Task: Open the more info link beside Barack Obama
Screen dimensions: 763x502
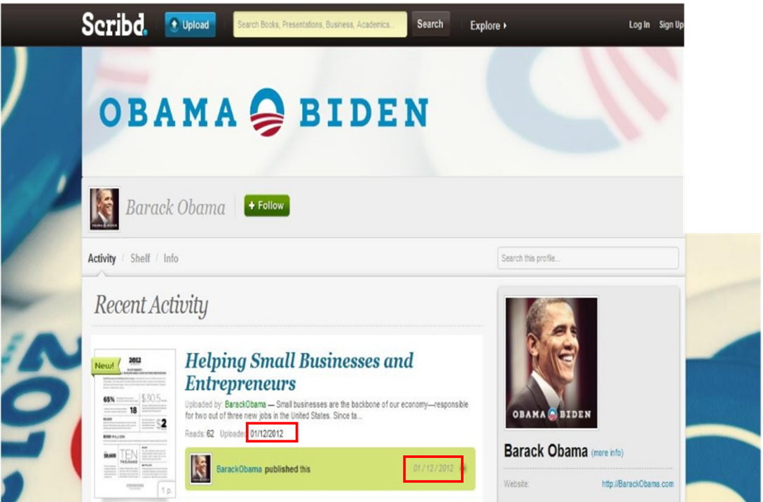Action: point(607,453)
